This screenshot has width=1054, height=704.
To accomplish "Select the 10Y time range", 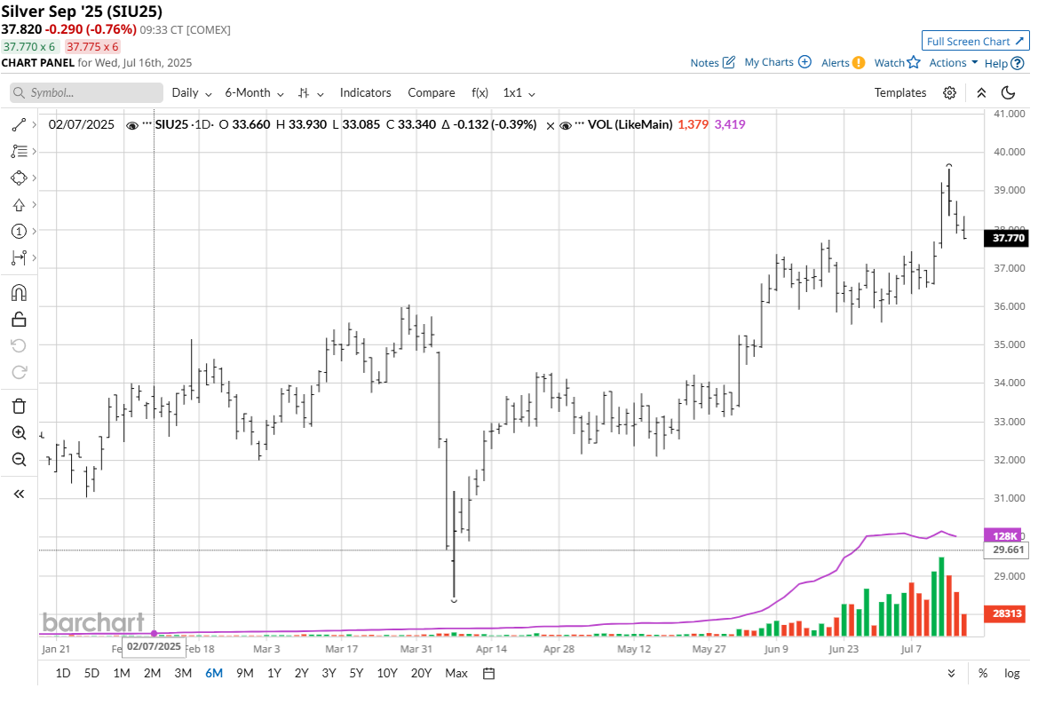I will (x=387, y=673).
